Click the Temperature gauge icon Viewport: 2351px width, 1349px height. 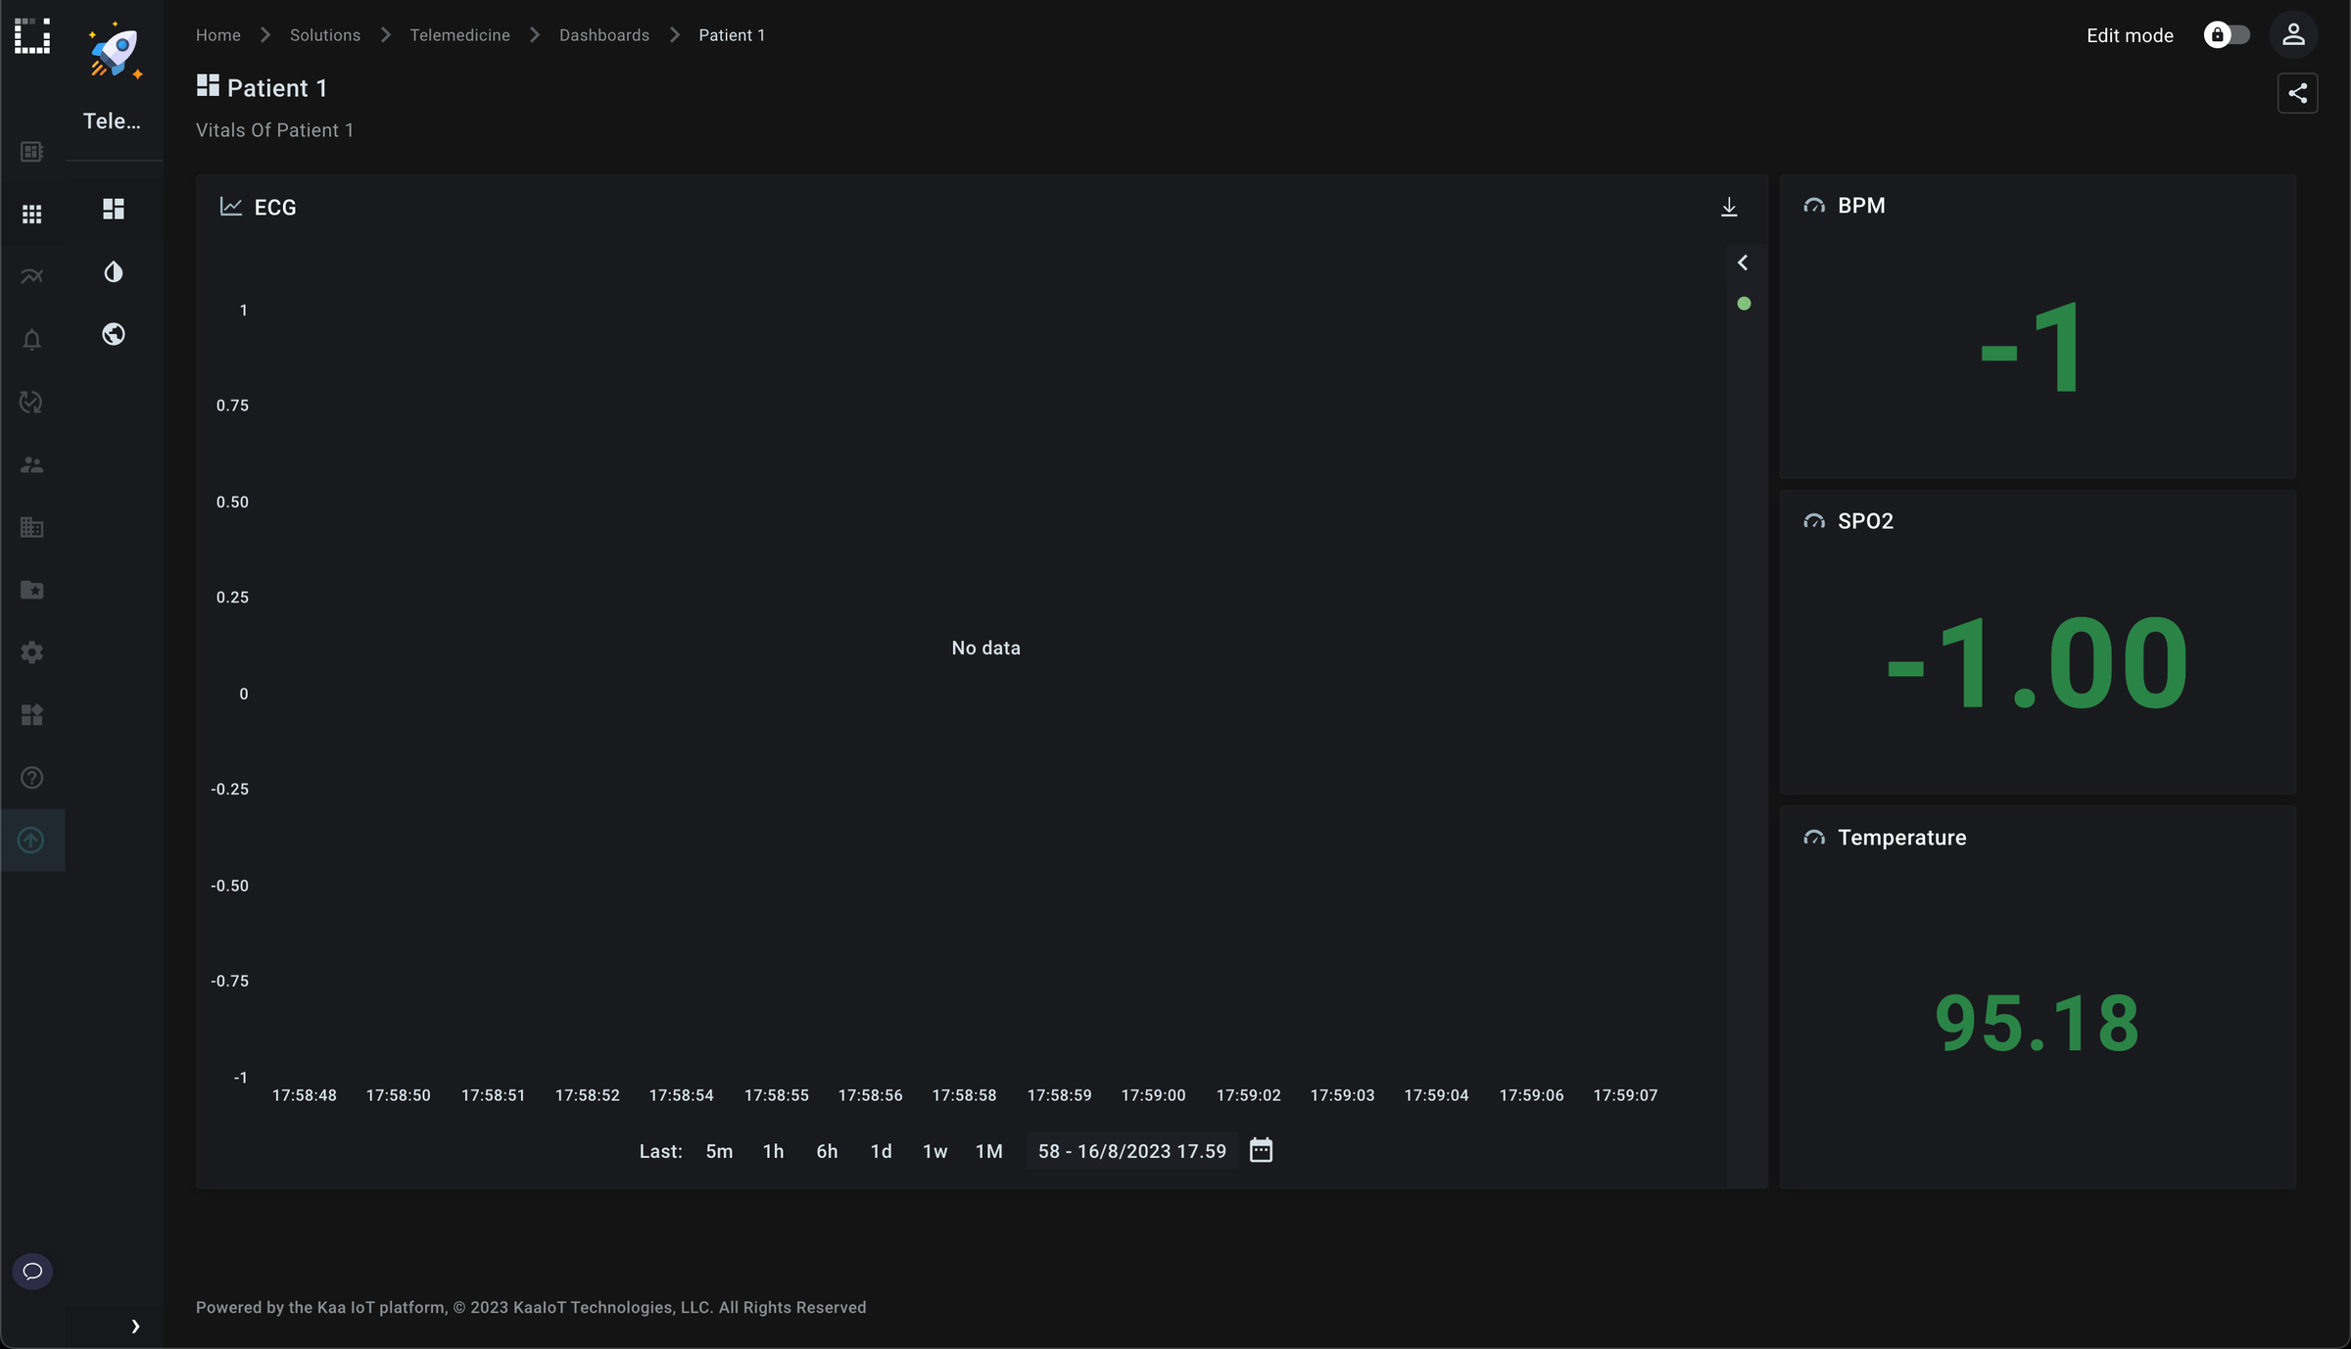(1814, 838)
